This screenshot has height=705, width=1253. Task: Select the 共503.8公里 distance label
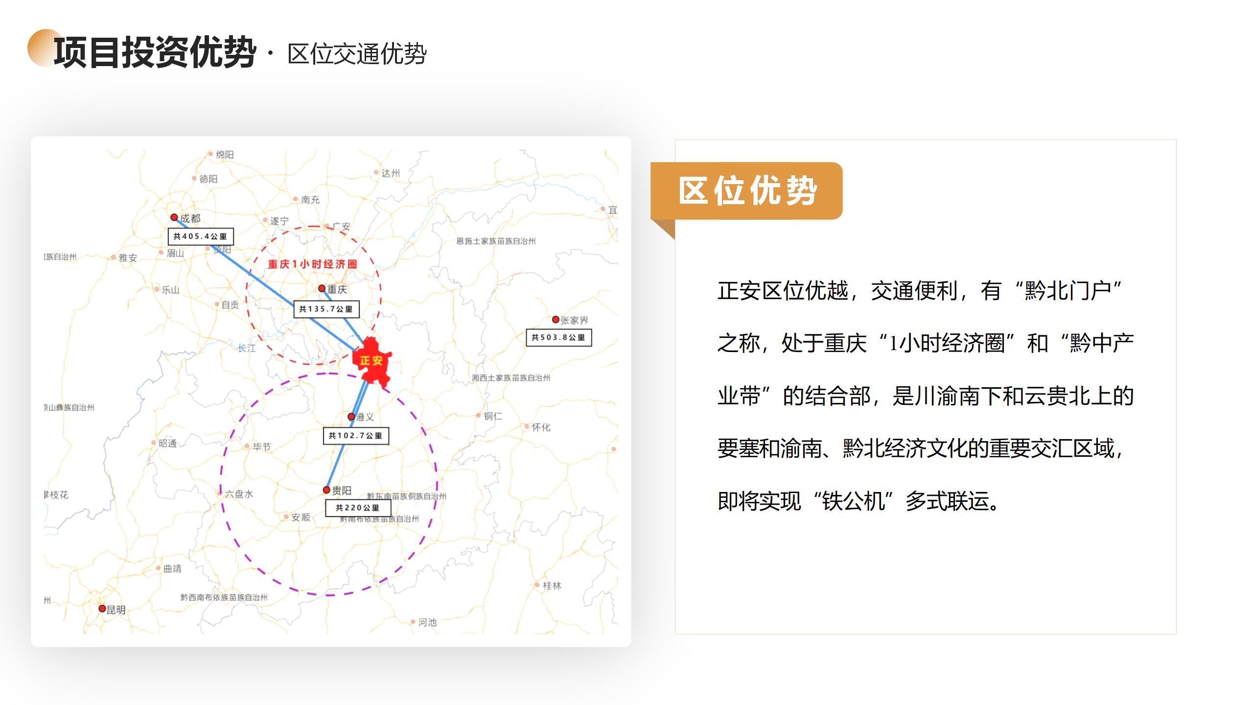558,337
